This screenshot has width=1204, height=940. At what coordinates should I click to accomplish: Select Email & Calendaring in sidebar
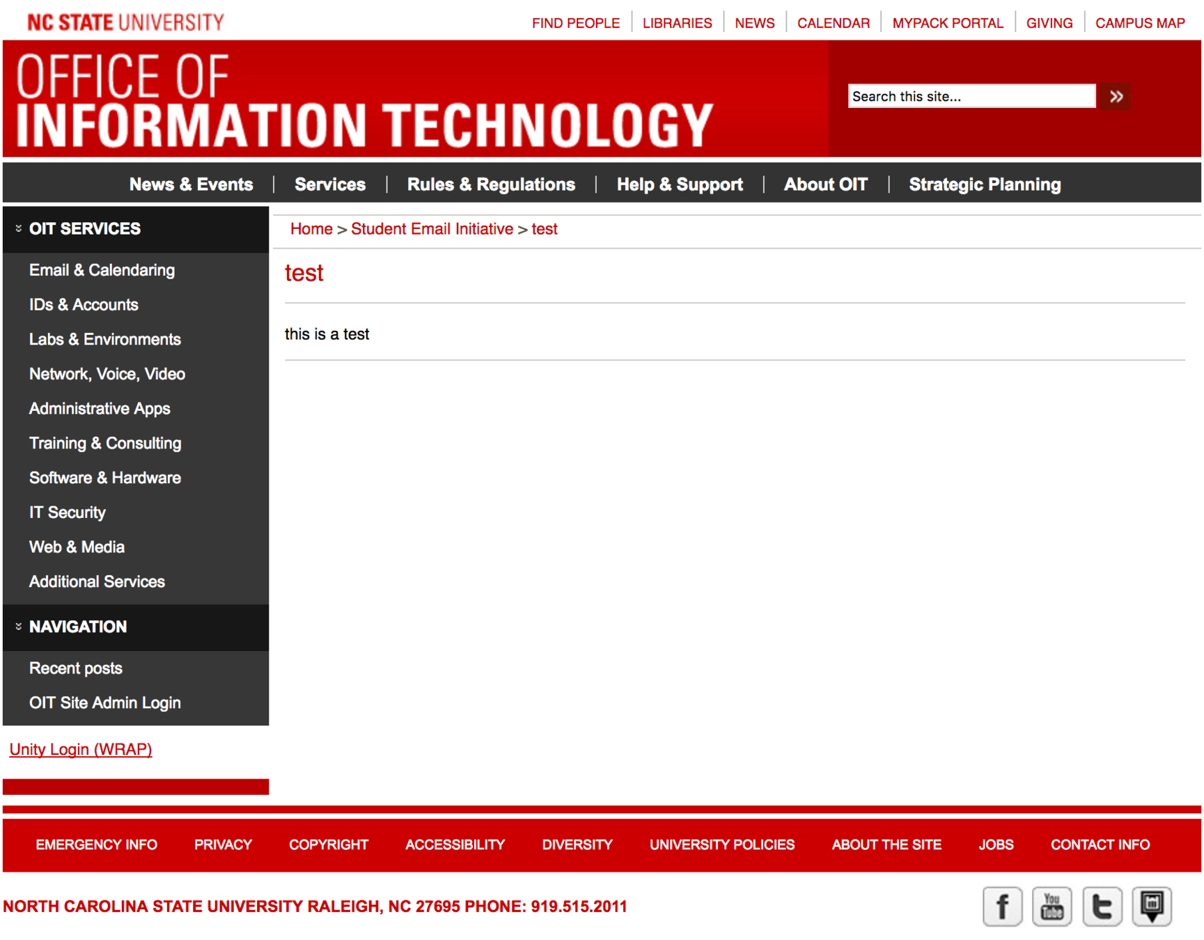(102, 270)
